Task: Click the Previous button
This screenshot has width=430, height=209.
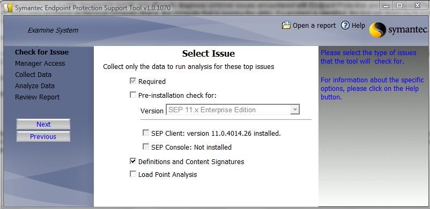Action: [x=43, y=136]
